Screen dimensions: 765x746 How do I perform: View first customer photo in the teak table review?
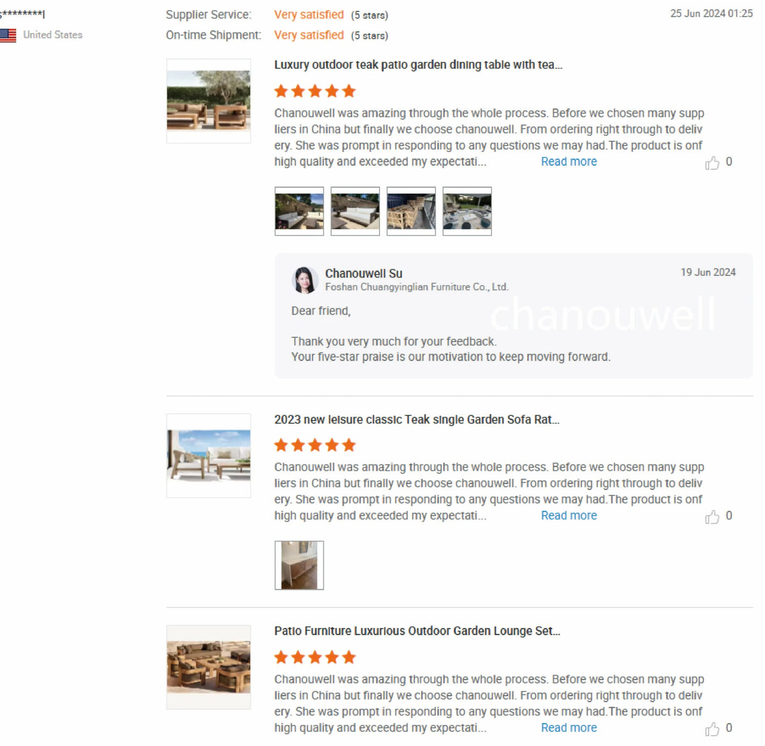(299, 211)
